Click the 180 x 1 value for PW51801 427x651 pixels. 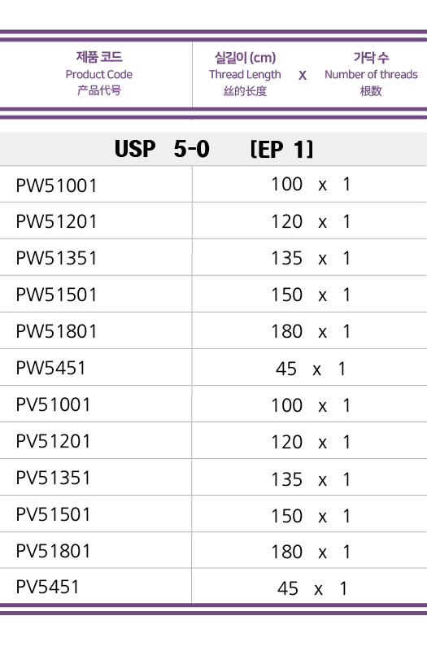coord(311,331)
